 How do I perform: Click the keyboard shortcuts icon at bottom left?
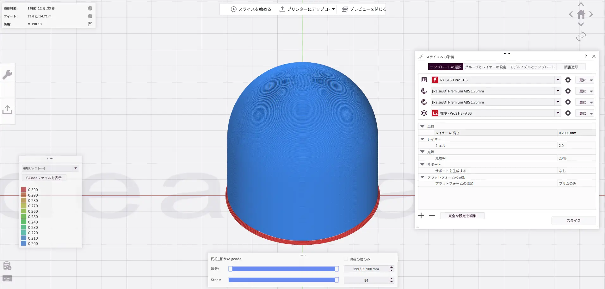click(x=7, y=278)
